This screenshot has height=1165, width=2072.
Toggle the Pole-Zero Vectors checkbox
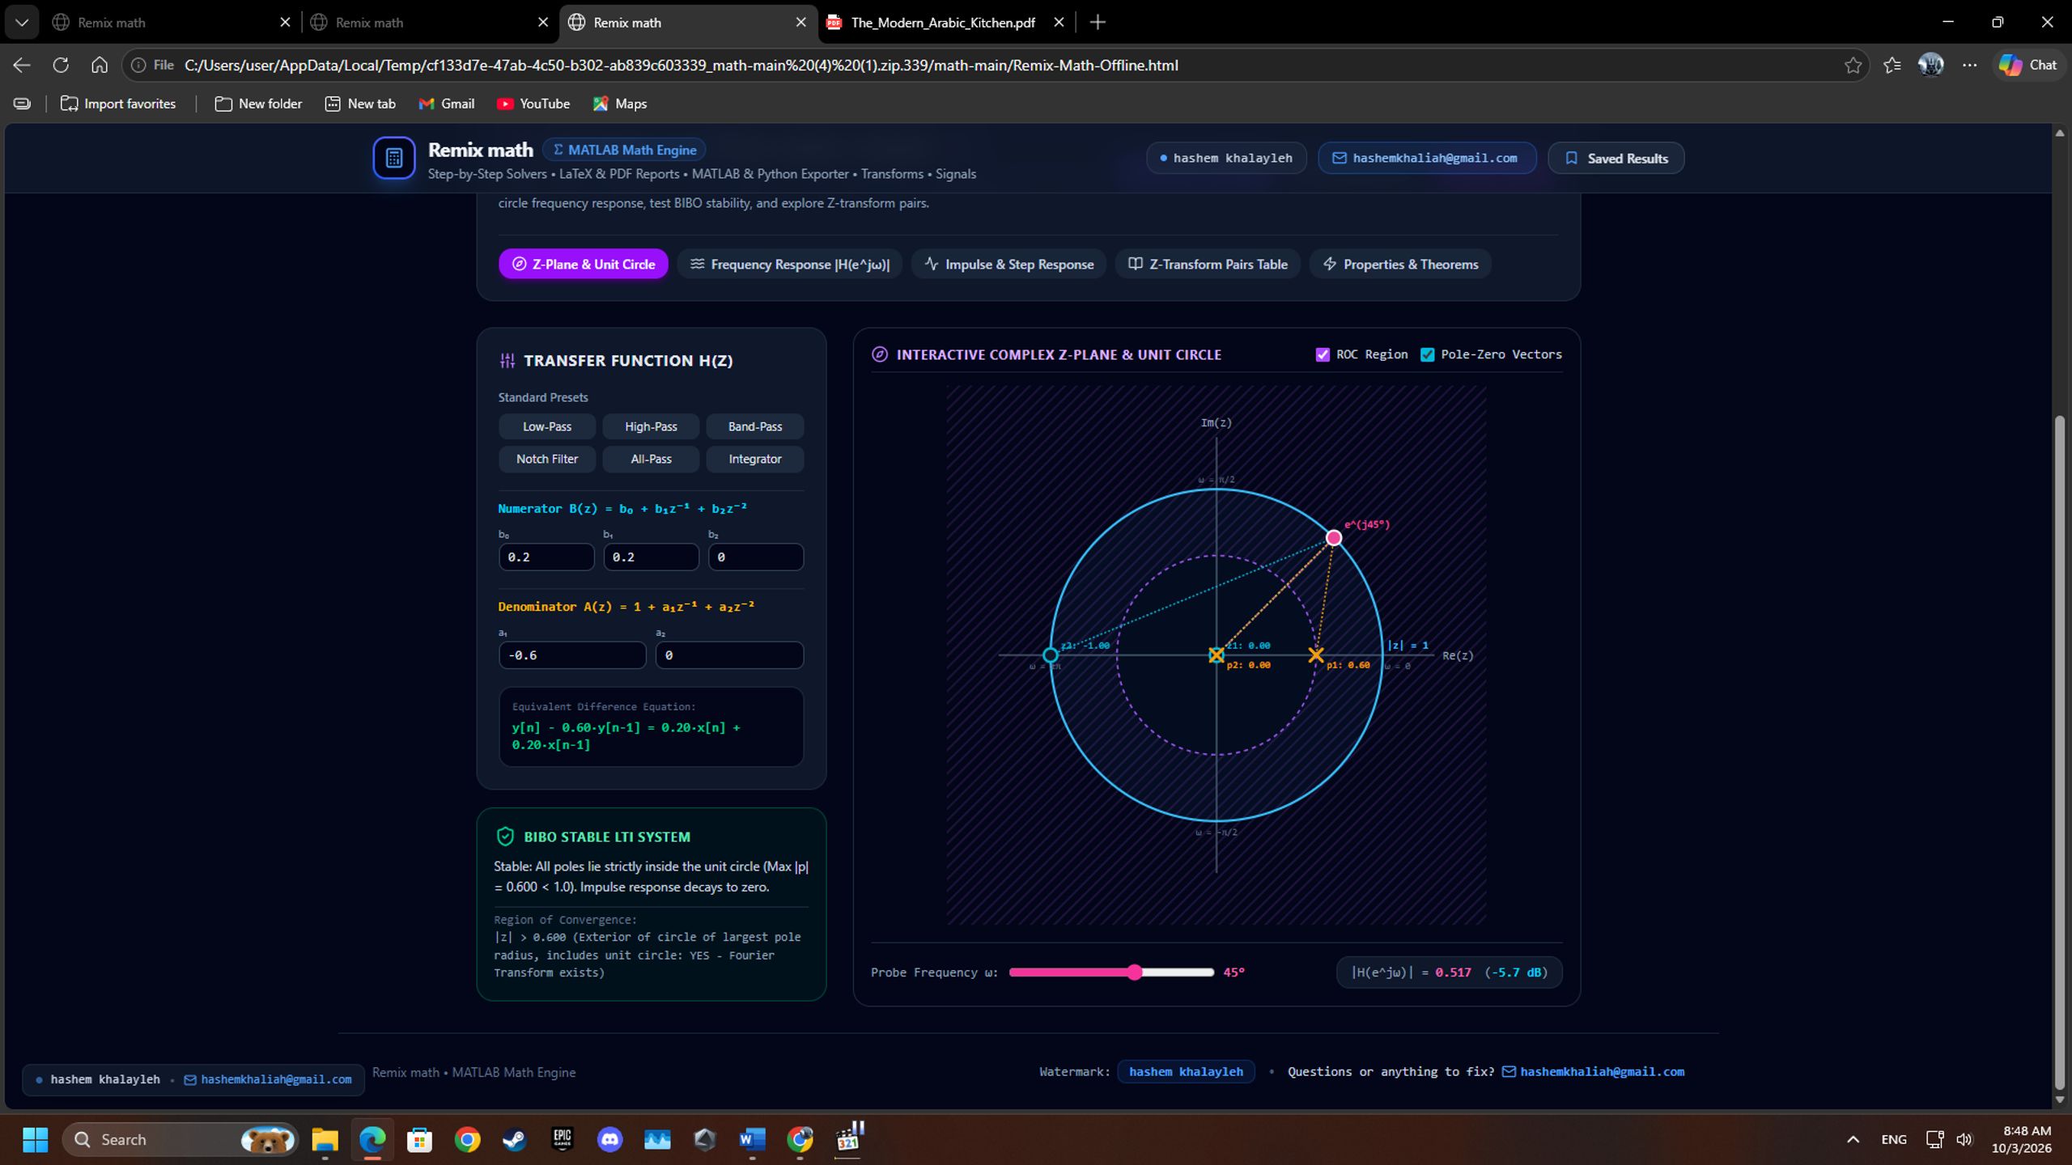click(x=1427, y=354)
